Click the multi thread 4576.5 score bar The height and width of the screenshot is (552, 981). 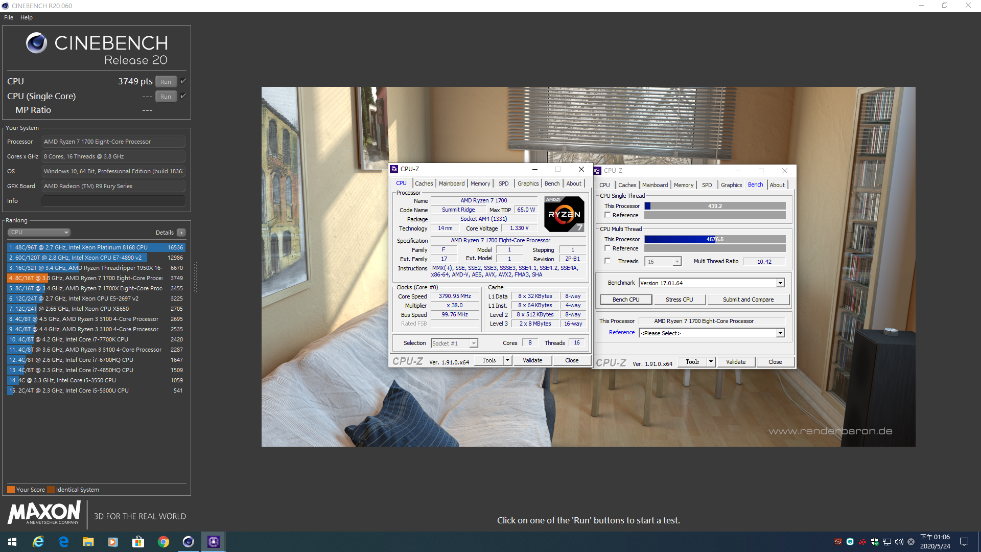[x=715, y=239]
